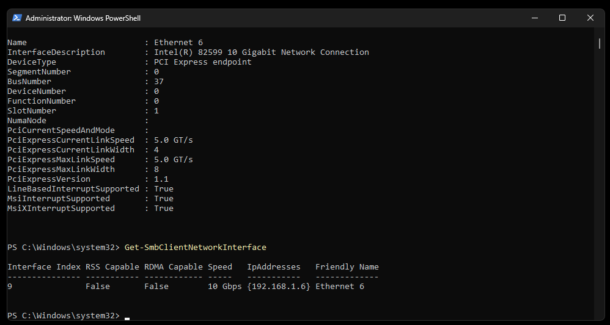This screenshot has width=610, height=325.
Task: Click the '10 Gbps' speed value
Action: [x=225, y=287]
